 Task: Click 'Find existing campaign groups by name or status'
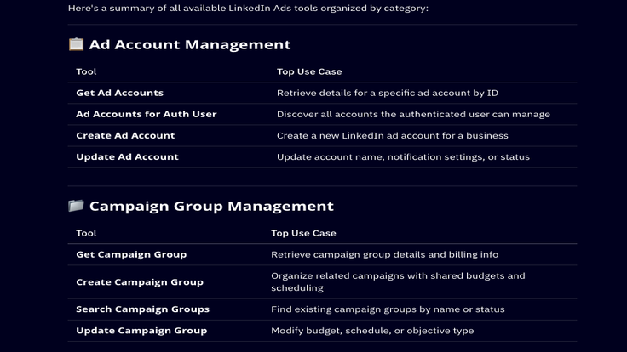pyautogui.click(x=388, y=309)
